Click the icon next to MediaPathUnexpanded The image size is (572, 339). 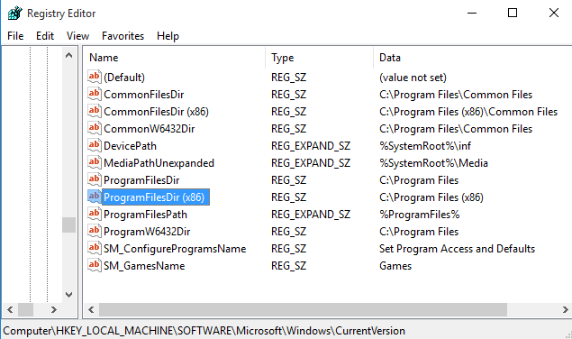[94, 162]
